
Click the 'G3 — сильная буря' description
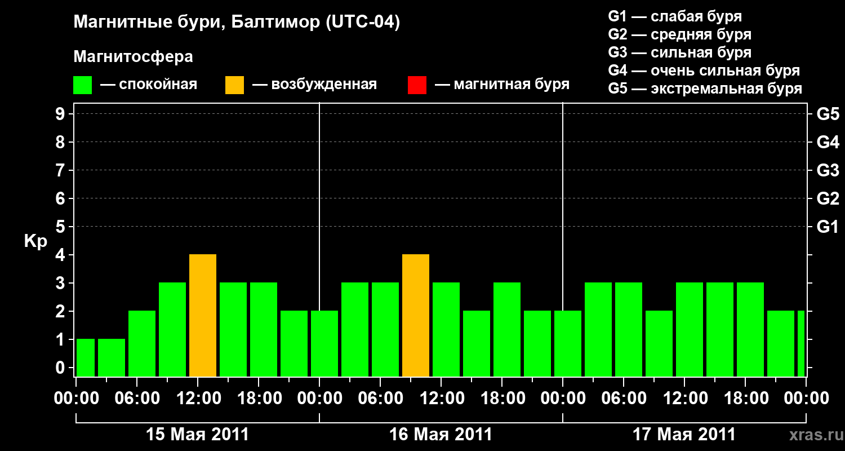coord(680,52)
